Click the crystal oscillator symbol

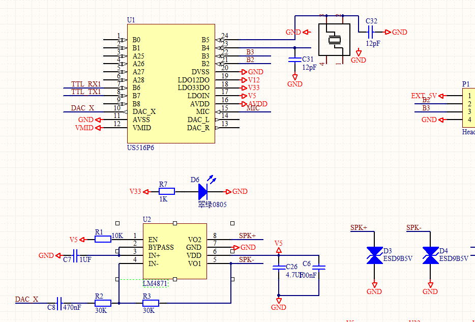pyautogui.click(x=334, y=40)
